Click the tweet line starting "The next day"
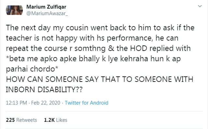This screenshot has width=208, height=129. click(100, 28)
